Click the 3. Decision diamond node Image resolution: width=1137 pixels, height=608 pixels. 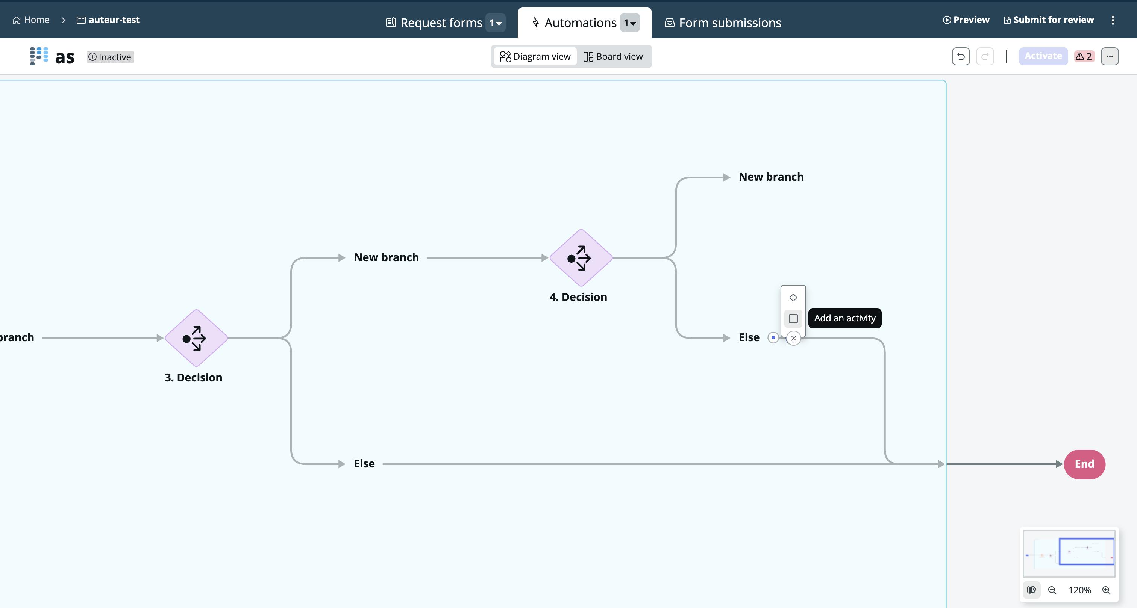coord(196,338)
